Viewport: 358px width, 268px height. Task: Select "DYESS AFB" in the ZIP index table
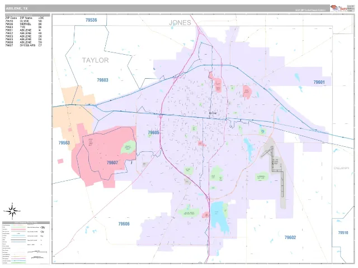click(x=27, y=45)
